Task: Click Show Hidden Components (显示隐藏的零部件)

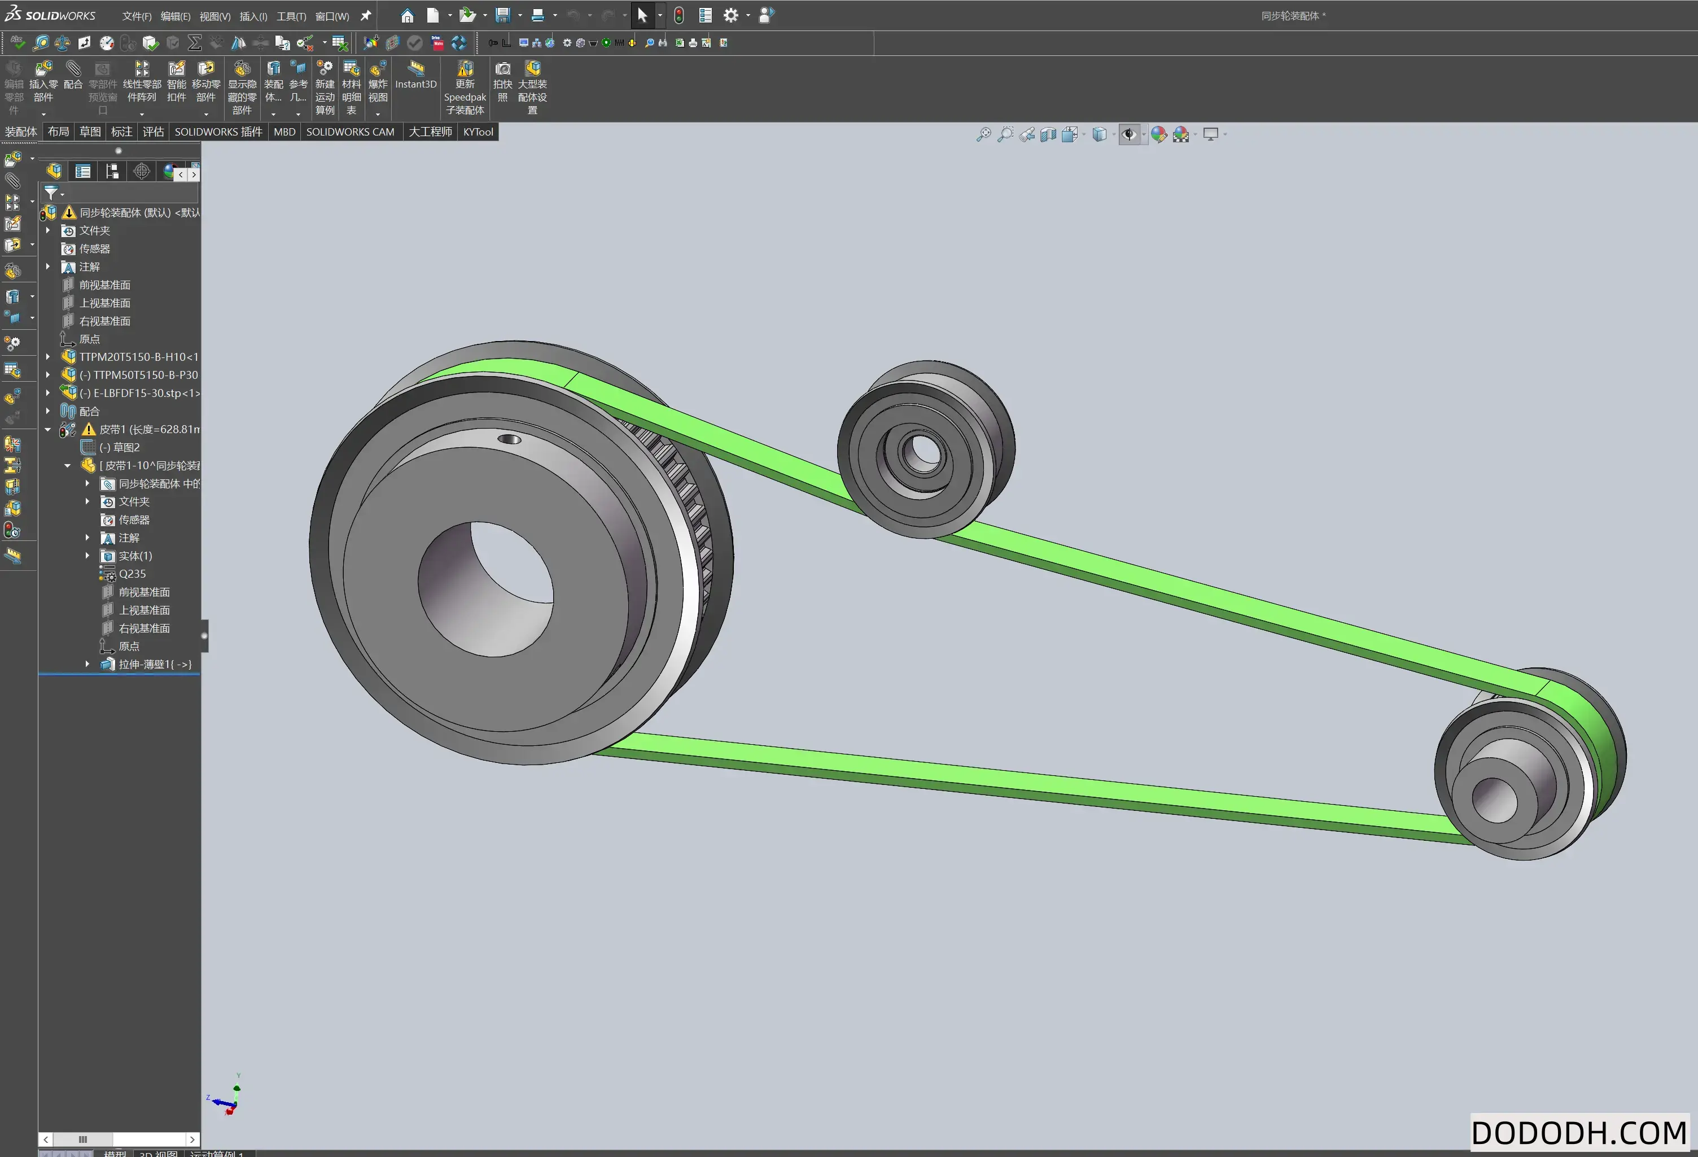Action: click(242, 88)
